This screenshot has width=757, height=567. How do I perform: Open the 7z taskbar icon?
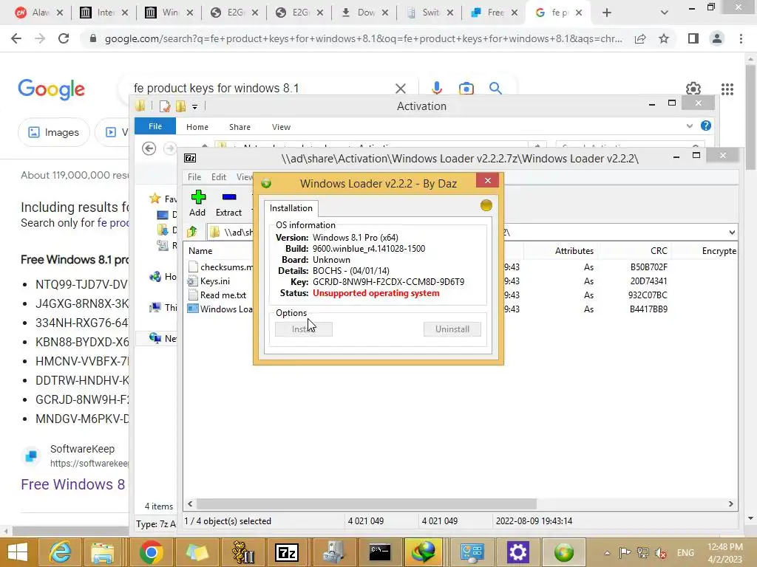(x=287, y=552)
